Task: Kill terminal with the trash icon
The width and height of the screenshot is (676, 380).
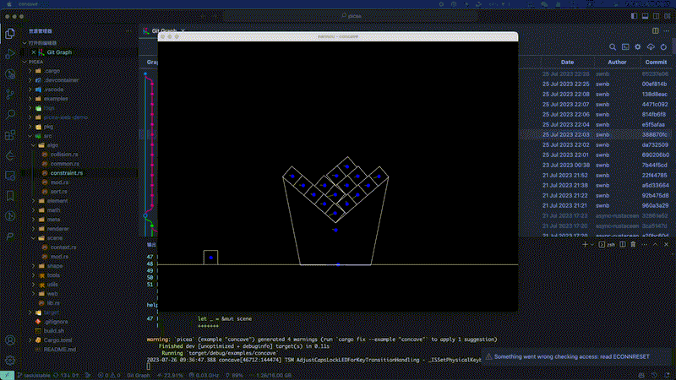Action: 633,243
